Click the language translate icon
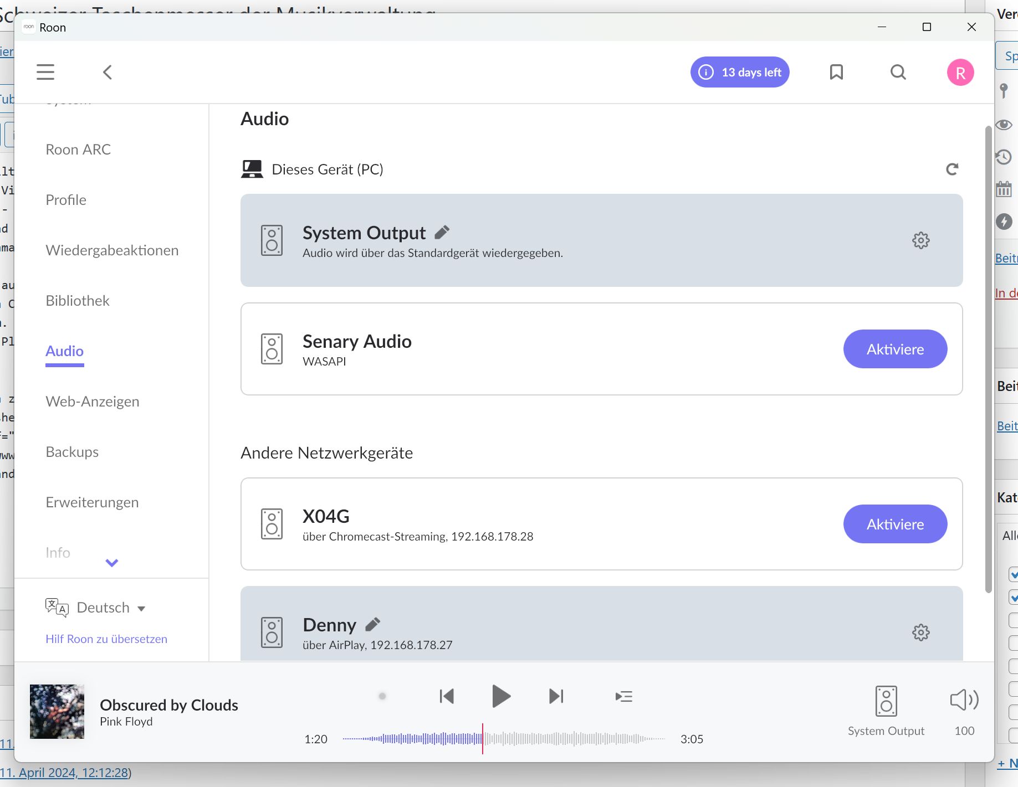Screen dimensions: 1018x787 click(x=57, y=608)
